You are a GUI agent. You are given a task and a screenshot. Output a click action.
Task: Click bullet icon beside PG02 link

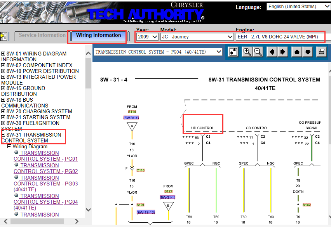click(16, 165)
